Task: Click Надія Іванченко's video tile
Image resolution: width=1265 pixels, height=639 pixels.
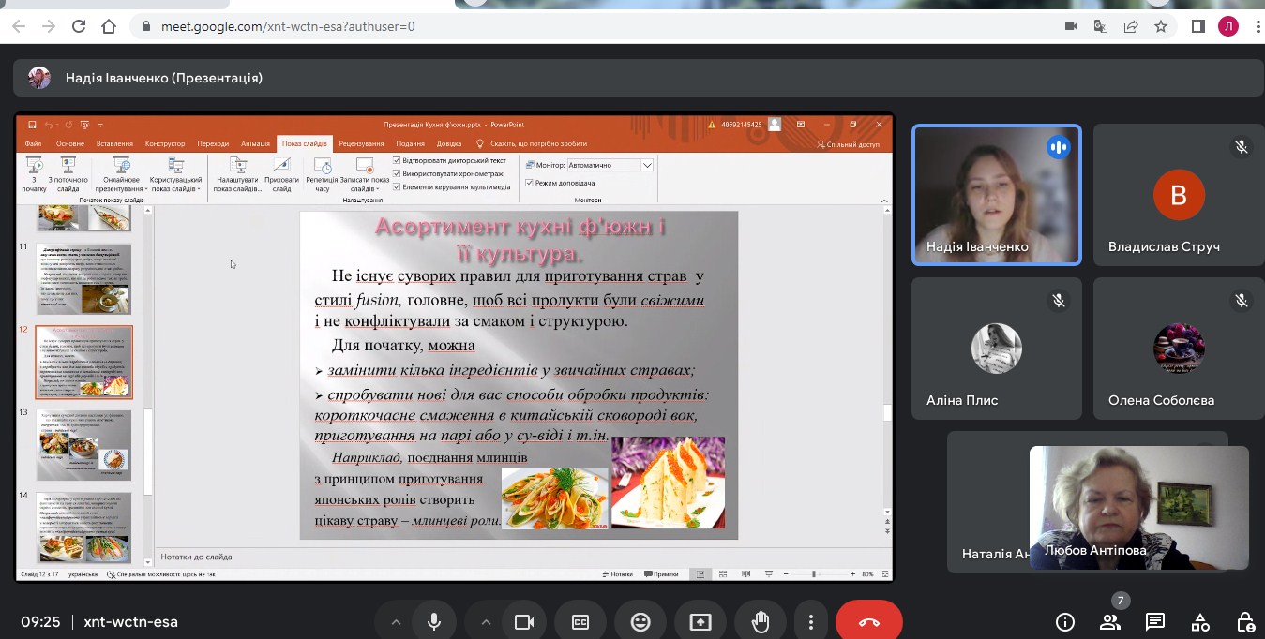Action: 997,195
